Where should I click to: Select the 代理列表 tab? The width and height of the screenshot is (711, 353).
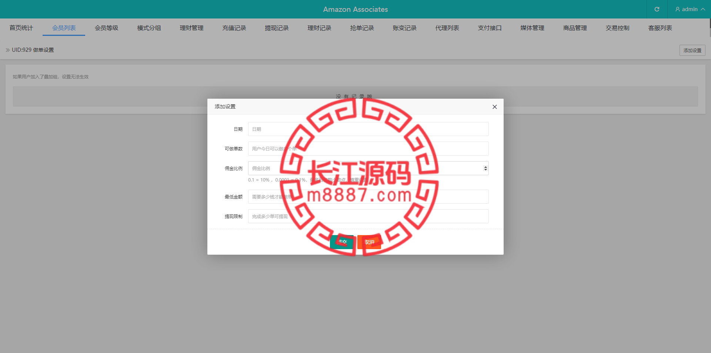point(447,28)
